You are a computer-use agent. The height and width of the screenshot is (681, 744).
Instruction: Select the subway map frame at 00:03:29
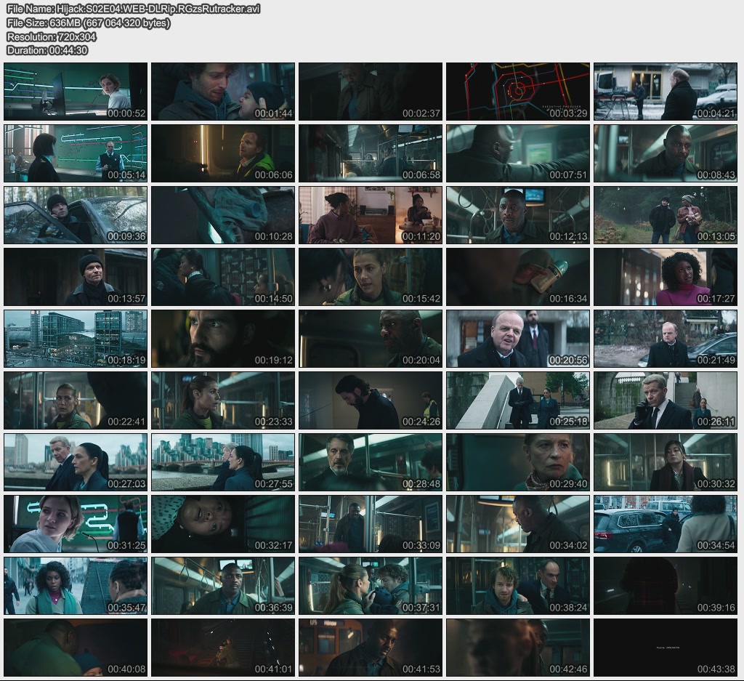pos(517,92)
